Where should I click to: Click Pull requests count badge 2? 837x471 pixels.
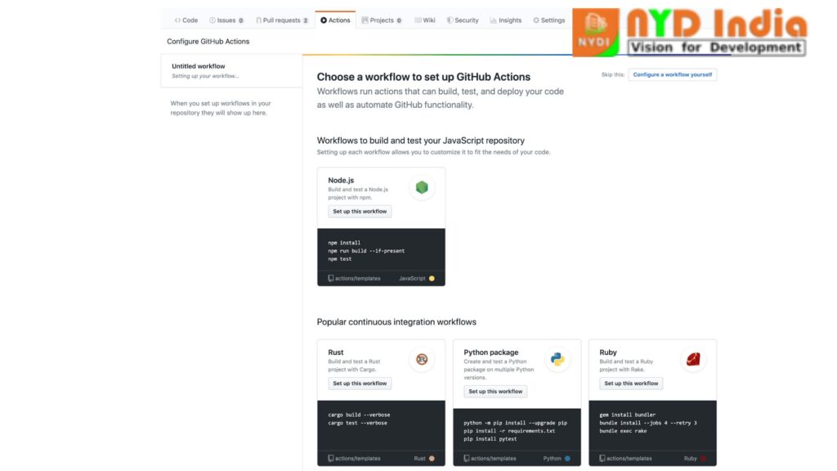306,20
